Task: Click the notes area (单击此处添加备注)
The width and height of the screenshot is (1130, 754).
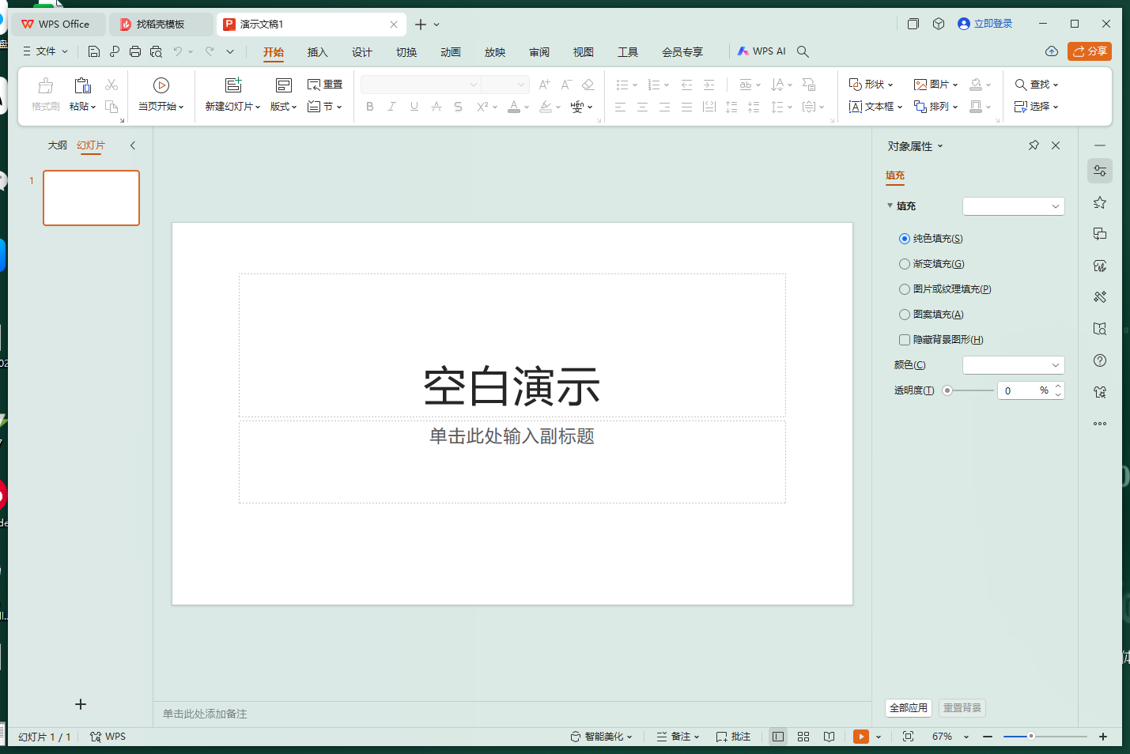Action: click(205, 714)
